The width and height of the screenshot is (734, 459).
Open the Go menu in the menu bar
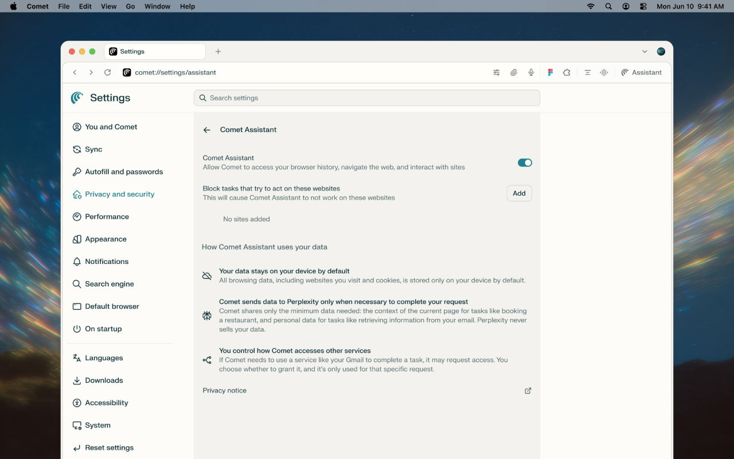(130, 6)
